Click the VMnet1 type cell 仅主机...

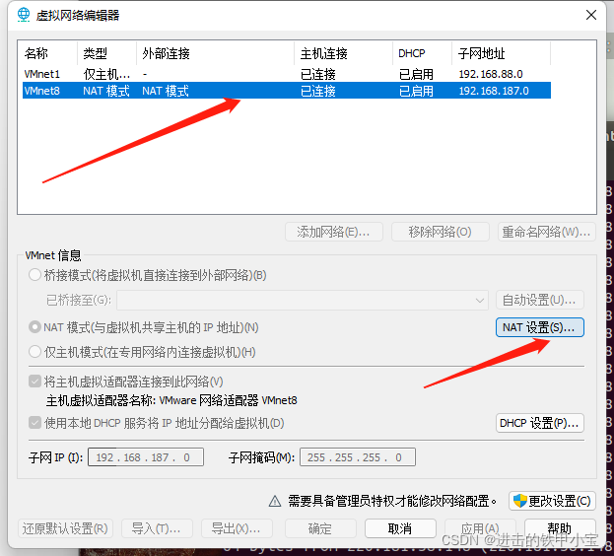click(106, 74)
